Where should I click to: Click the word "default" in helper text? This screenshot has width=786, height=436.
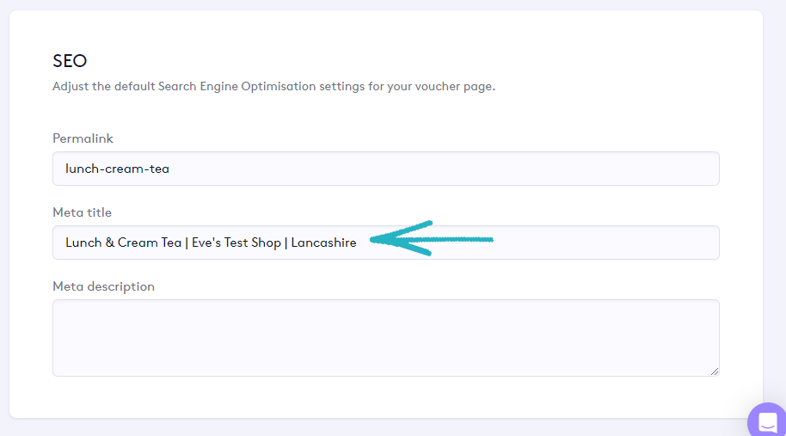(x=132, y=87)
